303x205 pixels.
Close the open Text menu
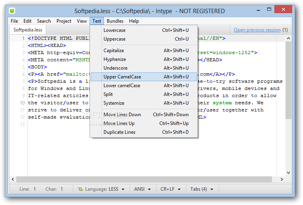(x=97, y=21)
